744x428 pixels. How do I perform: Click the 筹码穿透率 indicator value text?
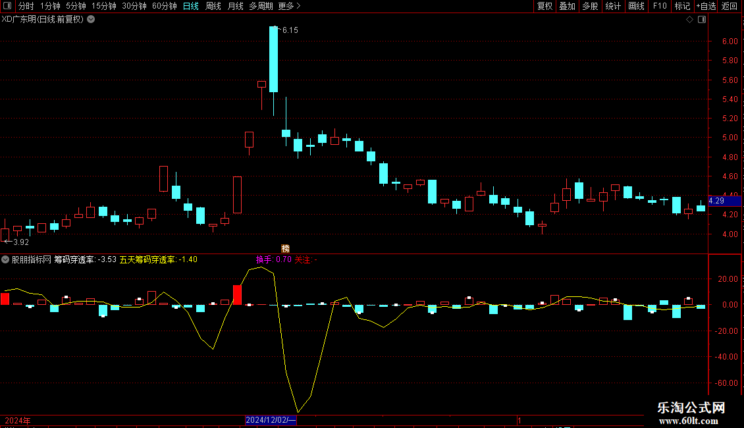86,259
